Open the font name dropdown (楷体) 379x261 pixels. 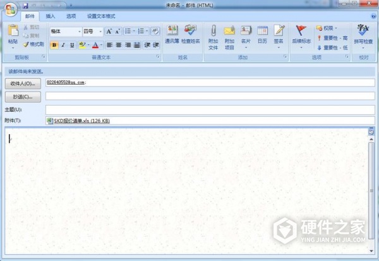[x=66, y=31]
